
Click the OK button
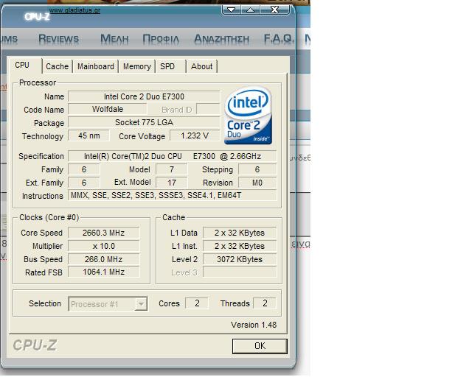coord(260,346)
